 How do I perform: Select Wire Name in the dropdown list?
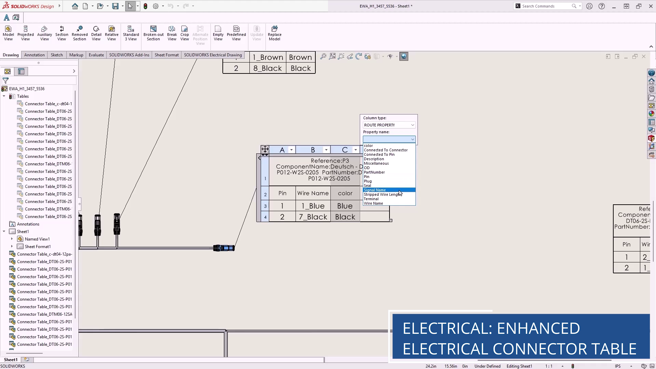point(373,203)
